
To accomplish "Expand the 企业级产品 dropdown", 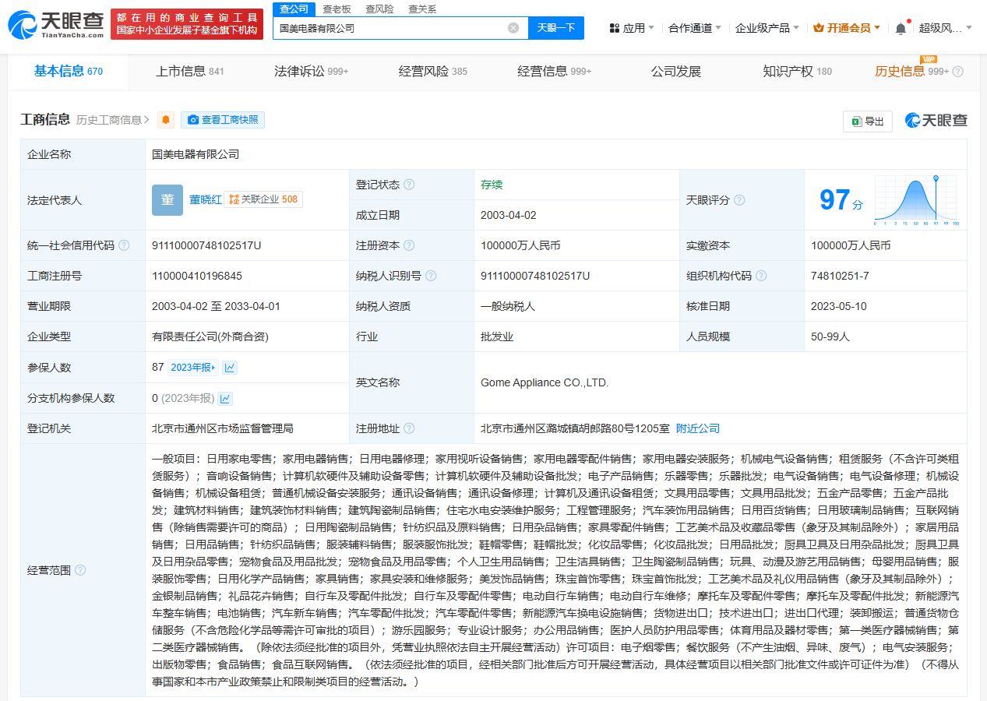I will coord(767,28).
